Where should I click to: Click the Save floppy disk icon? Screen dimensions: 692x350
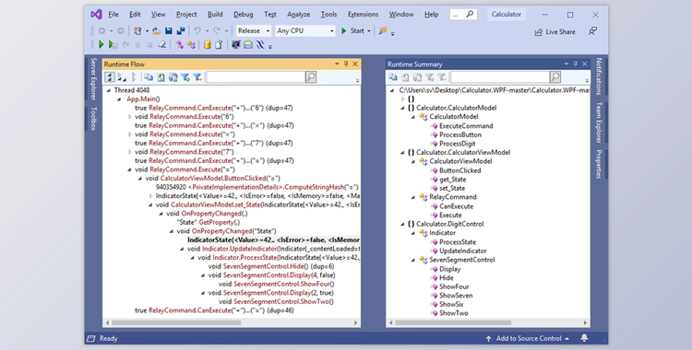tap(169, 31)
